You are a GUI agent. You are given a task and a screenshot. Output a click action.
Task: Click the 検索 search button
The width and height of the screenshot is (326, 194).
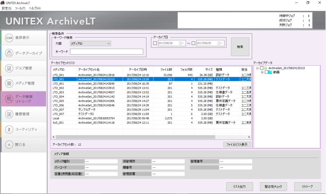(240, 47)
